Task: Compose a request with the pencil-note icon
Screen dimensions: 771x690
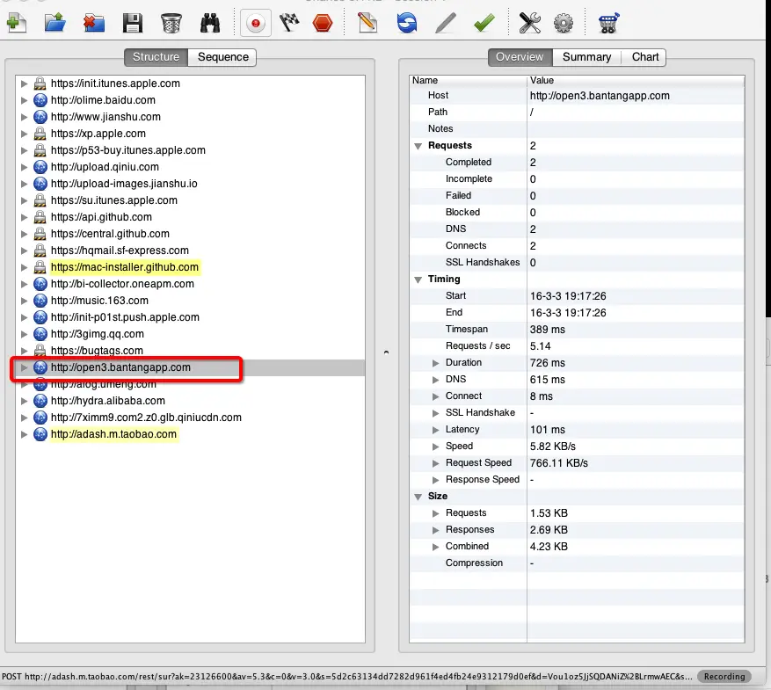Action: (x=367, y=23)
